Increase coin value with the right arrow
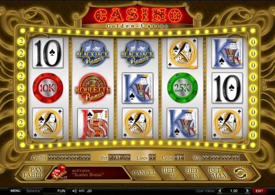The width and height of the screenshot is (275, 195). [247, 191]
